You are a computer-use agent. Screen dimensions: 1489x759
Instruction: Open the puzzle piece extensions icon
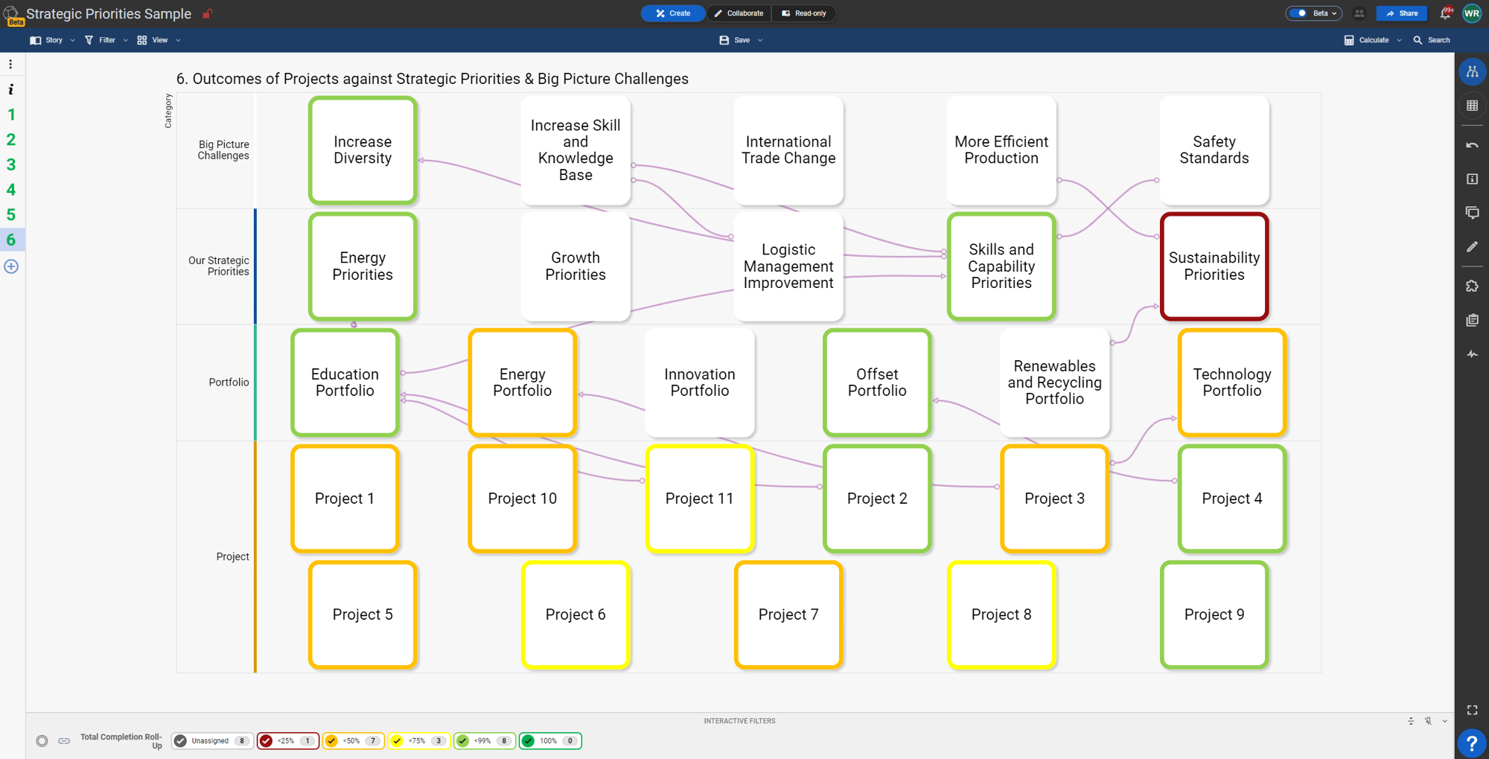1472,286
